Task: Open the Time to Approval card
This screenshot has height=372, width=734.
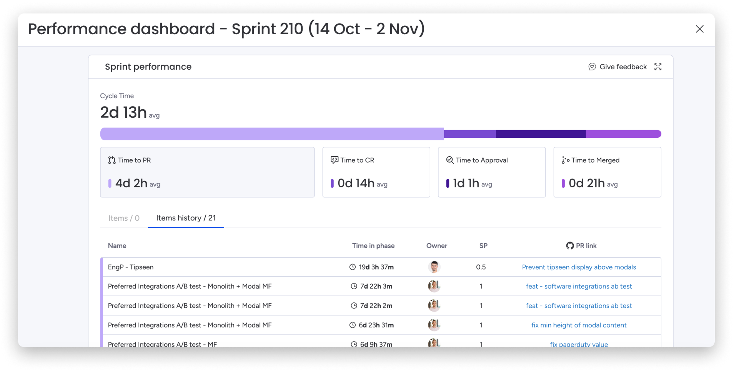Action: click(x=492, y=172)
